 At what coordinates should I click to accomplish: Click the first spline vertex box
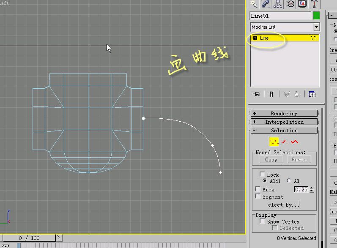pyautogui.click(x=144, y=118)
